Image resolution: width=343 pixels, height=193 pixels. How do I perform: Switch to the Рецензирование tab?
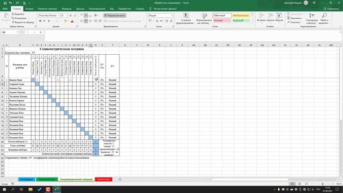(x=97, y=9)
